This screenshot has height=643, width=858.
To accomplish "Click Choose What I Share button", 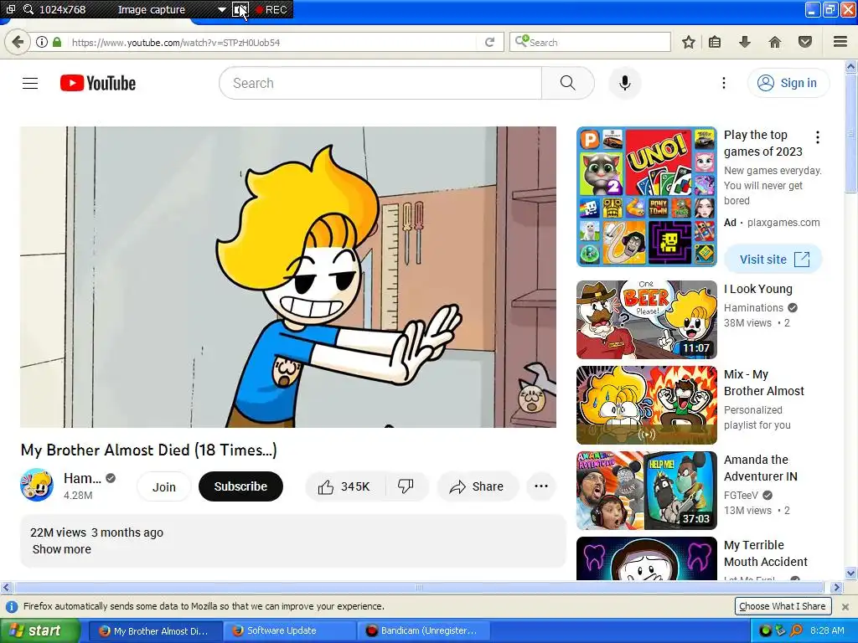I will [x=783, y=606].
